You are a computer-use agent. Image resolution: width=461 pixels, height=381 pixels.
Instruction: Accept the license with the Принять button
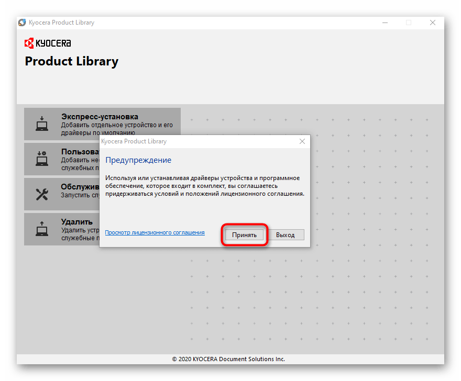(x=244, y=234)
